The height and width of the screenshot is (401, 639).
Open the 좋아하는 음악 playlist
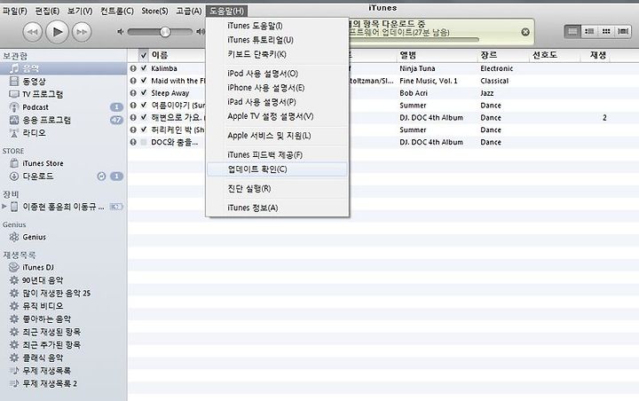click(x=46, y=318)
